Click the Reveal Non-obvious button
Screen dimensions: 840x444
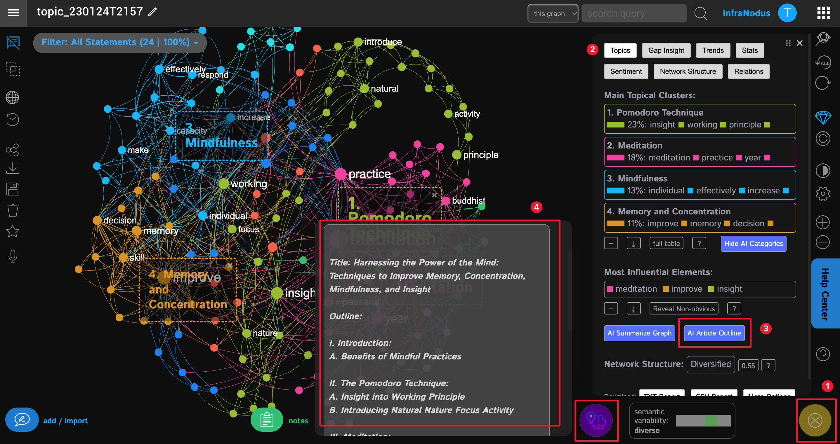point(683,308)
